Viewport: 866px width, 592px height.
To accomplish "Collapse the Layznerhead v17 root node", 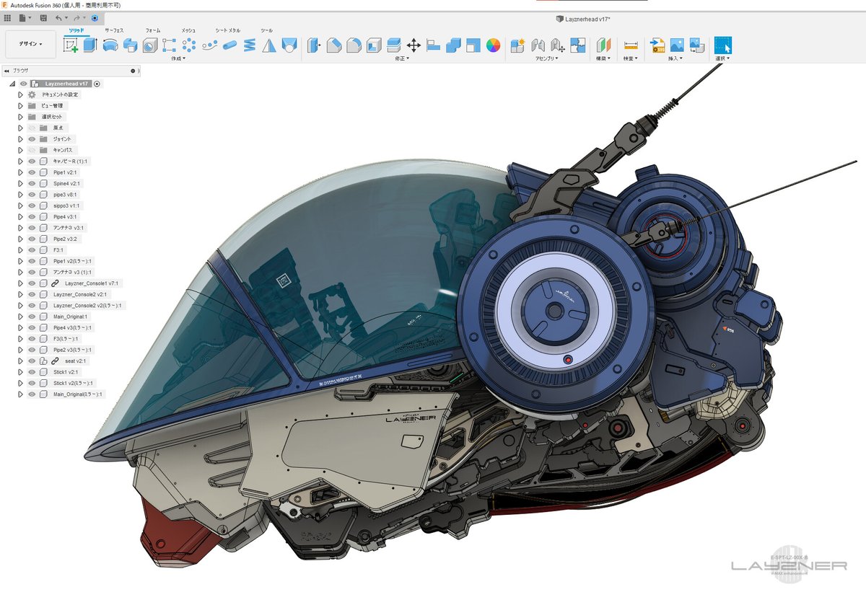I will click(12, 84).
